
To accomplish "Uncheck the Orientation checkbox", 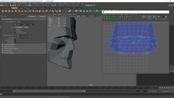I will click(15, 31).
